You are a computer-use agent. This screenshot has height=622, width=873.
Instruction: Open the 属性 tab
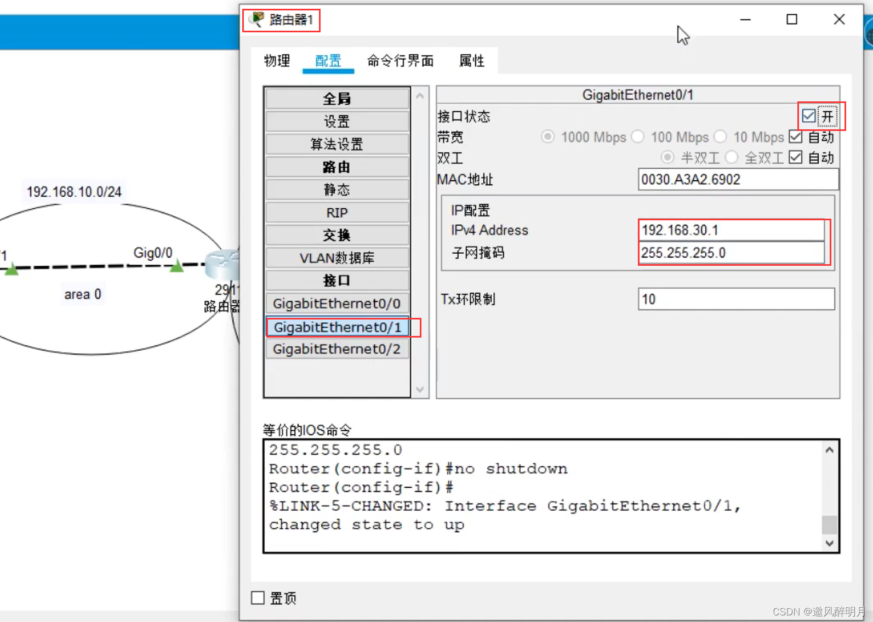point(472,60)
